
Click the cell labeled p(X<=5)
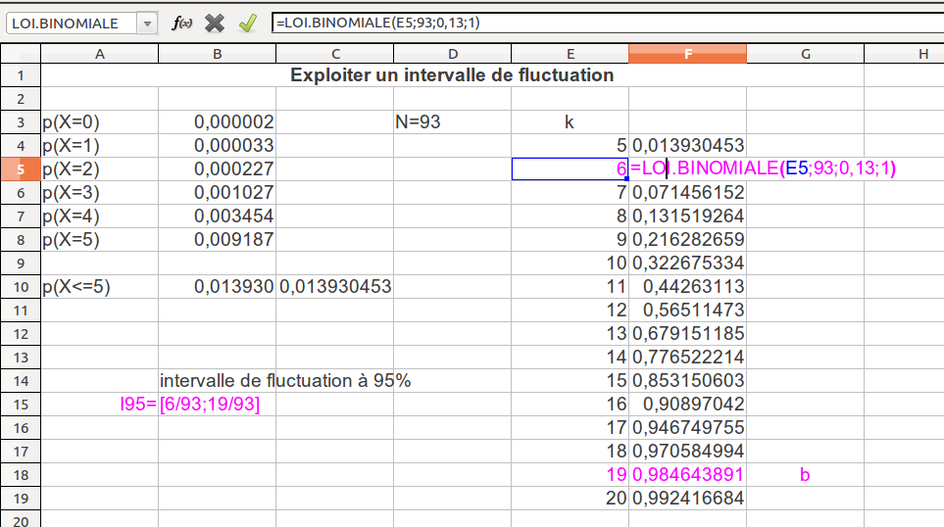[x=99, y=287]
